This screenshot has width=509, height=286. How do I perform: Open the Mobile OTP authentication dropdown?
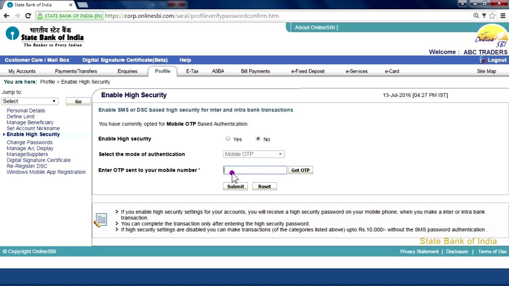click(x=254, y=154)
